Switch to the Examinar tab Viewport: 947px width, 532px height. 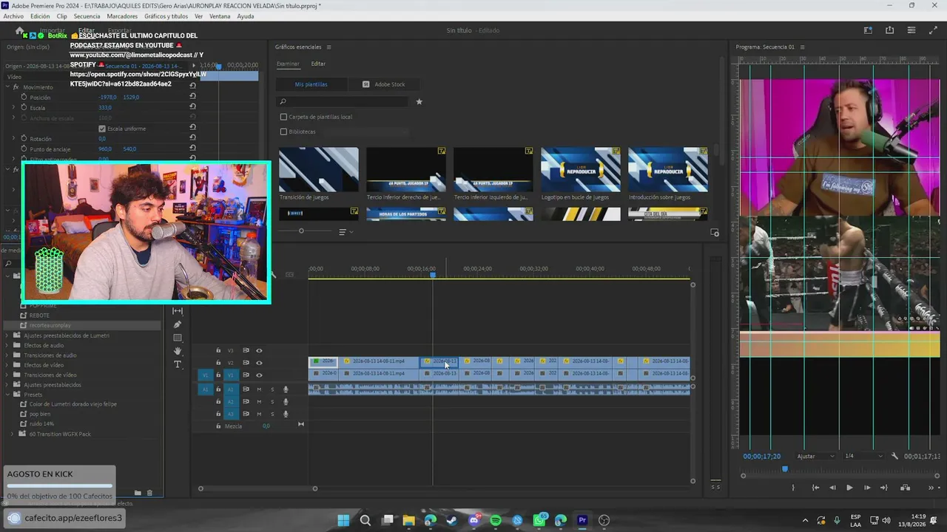[x=288, y=64]
